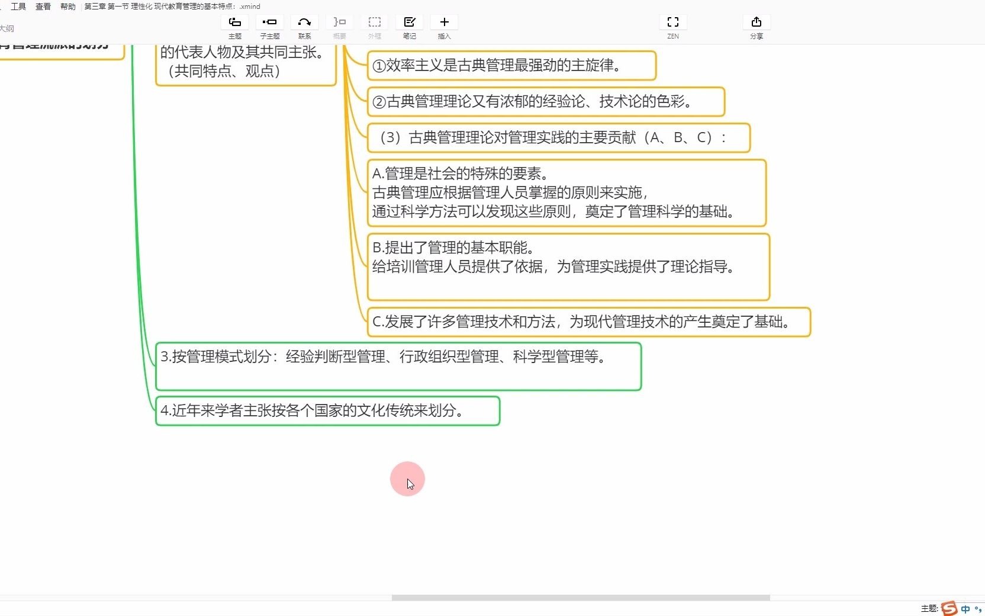Click the Sogou input method S icon
985x616 pixels.
[x=949, y=608]
